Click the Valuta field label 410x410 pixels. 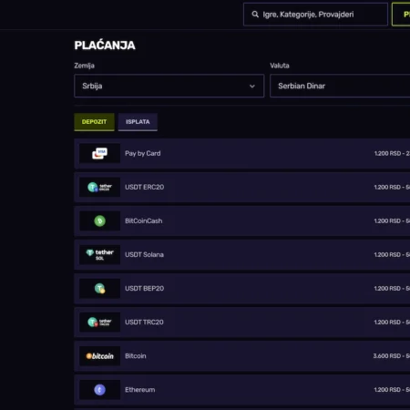pyautogui.click(x=280, y=66)
